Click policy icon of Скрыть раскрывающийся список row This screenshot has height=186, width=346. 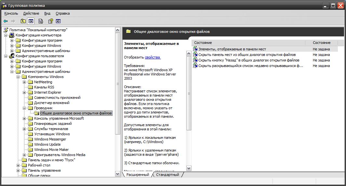pos(195,66)
